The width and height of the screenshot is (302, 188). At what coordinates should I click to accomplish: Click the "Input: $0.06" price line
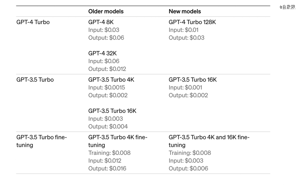point(104,61)
